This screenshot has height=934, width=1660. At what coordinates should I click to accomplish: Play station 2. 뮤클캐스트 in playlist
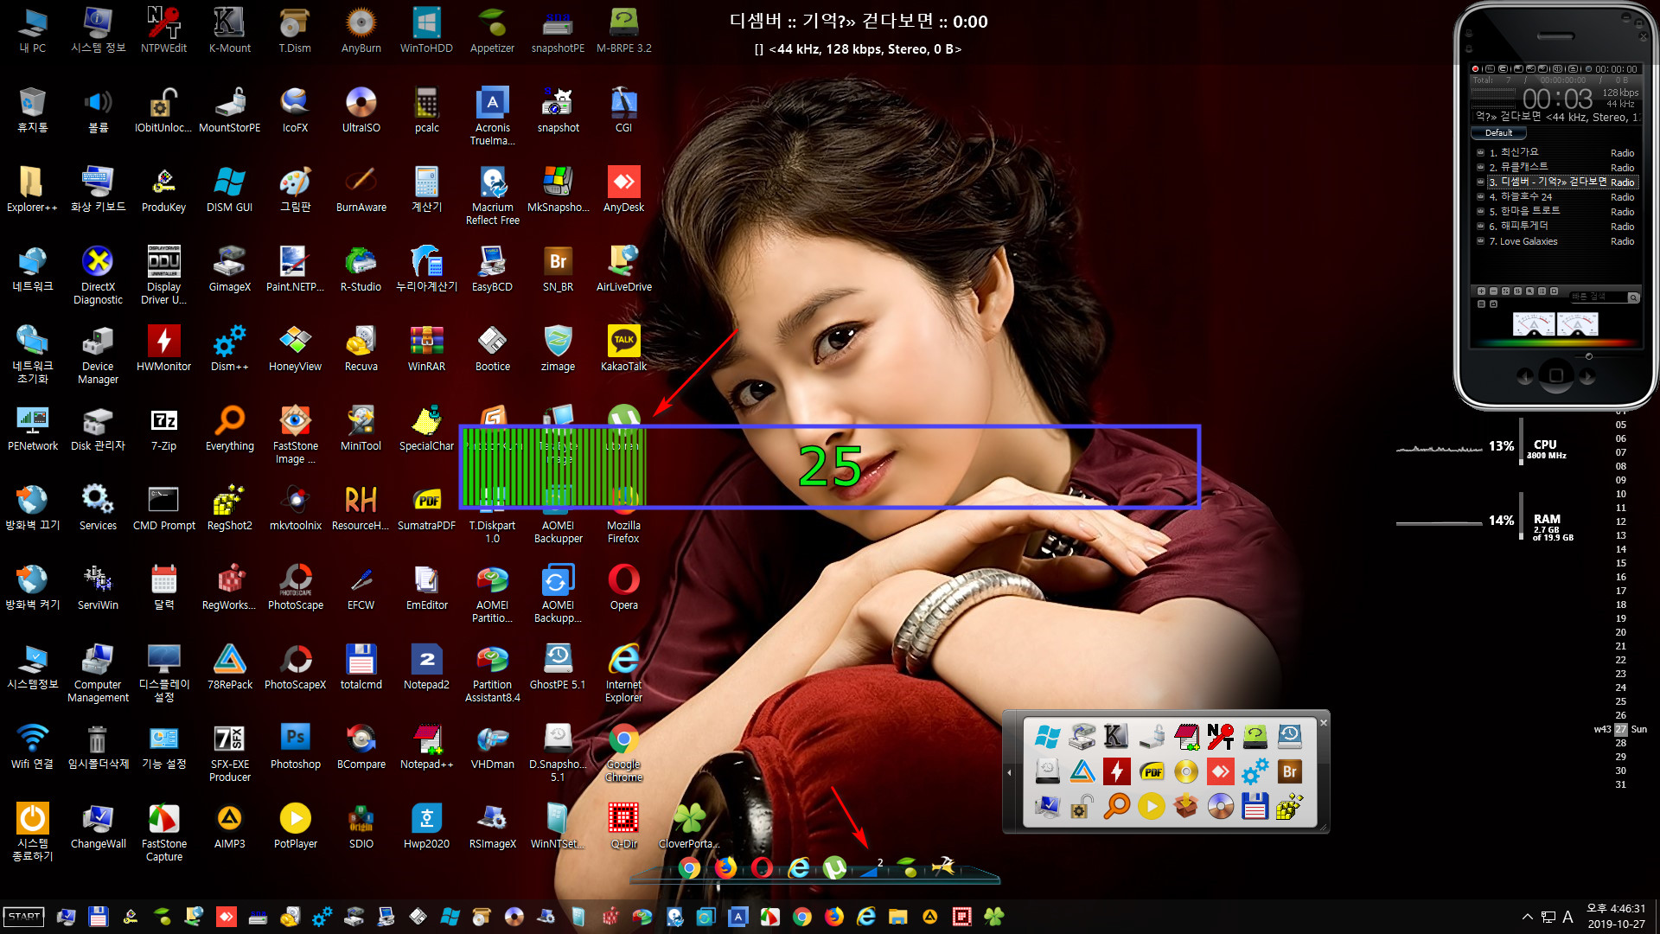pos(1556,167)
